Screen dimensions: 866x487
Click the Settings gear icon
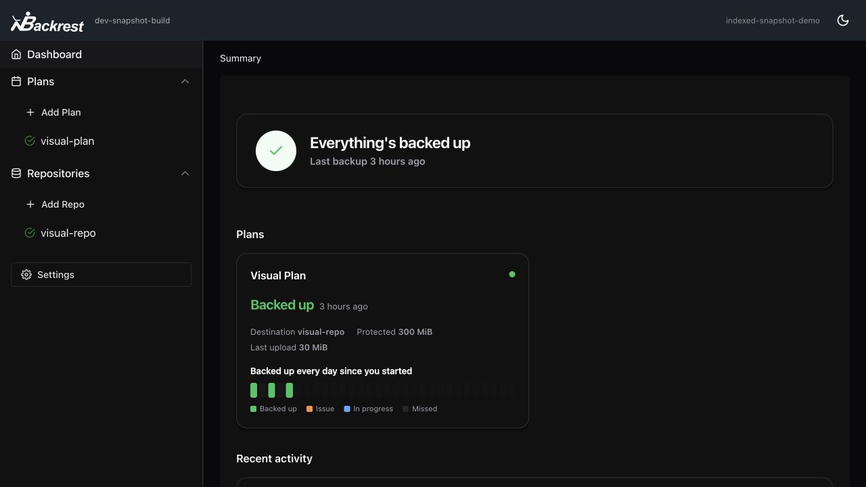tap(26, 275)
